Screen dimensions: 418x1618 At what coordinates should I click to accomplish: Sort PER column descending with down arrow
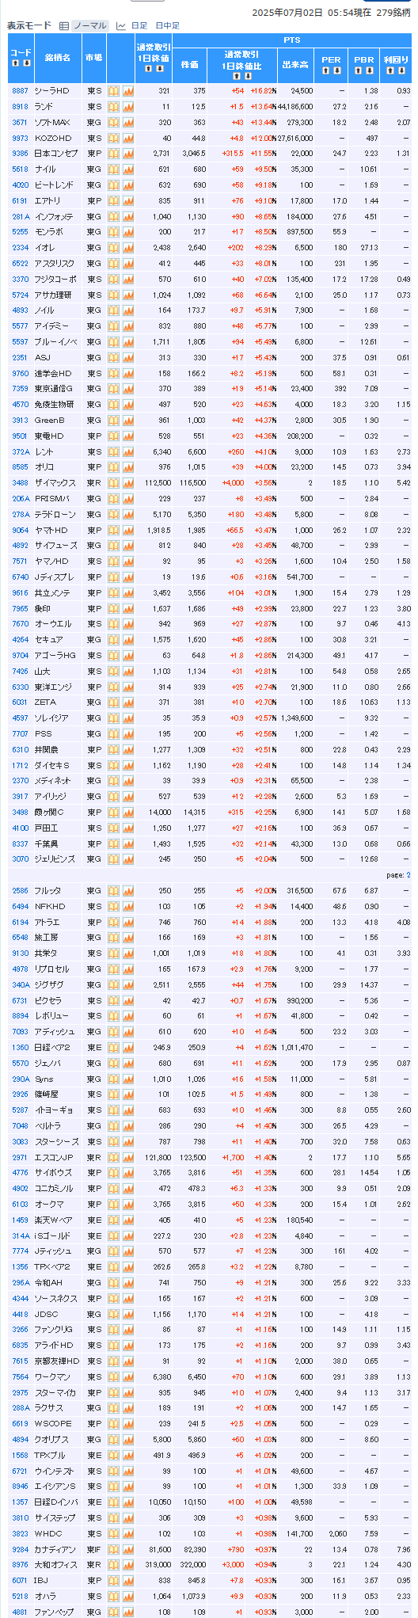pyautogui.click(x=337, y=70)
